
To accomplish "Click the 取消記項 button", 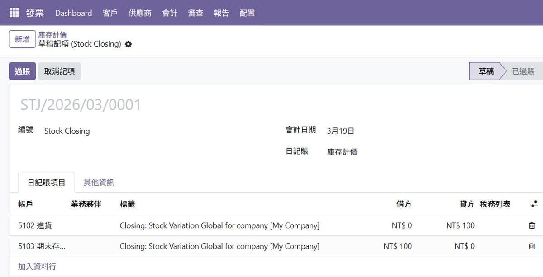I will point(59,71).
